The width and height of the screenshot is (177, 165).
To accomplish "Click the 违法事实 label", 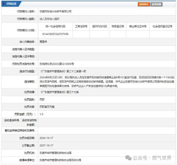I will 30,82.
